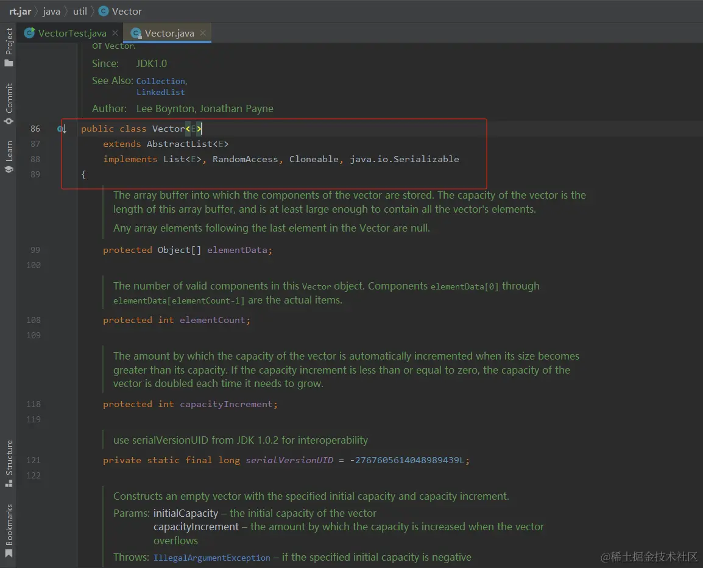Click the serialVersionUID constant name
Image resolution: width=703 pixels, height=568 pixels.
289,460
